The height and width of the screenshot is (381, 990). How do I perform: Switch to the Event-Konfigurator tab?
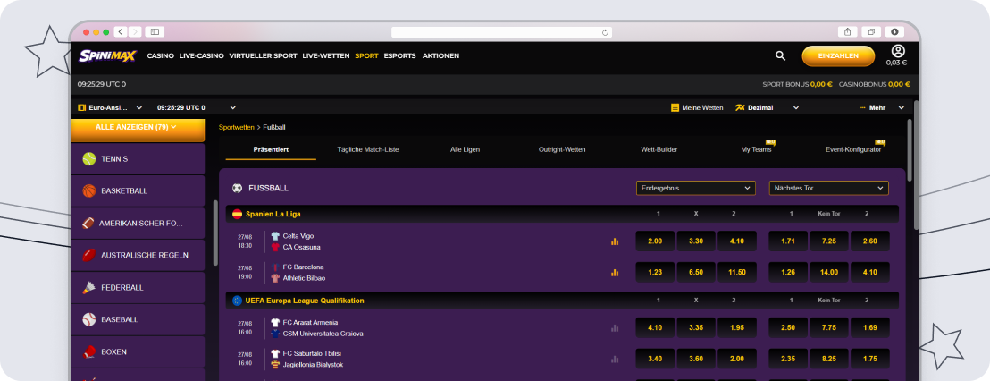tap(853, 149)
